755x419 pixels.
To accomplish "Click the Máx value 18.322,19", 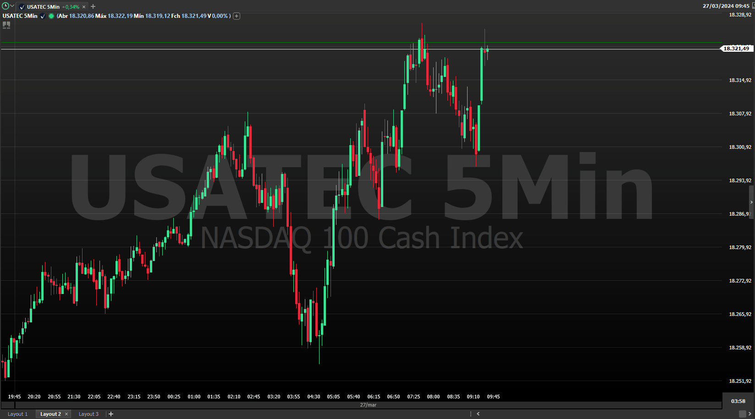I will click(x=120, y=16).
